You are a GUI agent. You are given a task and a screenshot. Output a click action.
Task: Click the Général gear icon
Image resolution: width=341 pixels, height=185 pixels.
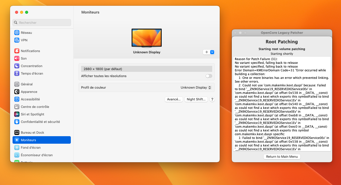coord(17,84)
